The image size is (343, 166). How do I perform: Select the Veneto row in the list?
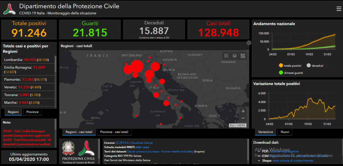click(x=28, y=87)
